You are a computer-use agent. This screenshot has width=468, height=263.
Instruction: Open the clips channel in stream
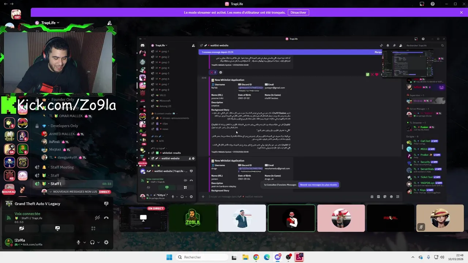(165, 123)
